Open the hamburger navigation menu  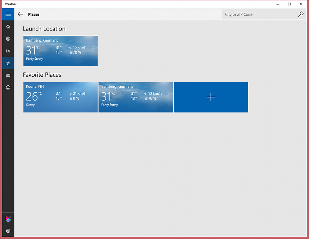(x=8, y=14)
